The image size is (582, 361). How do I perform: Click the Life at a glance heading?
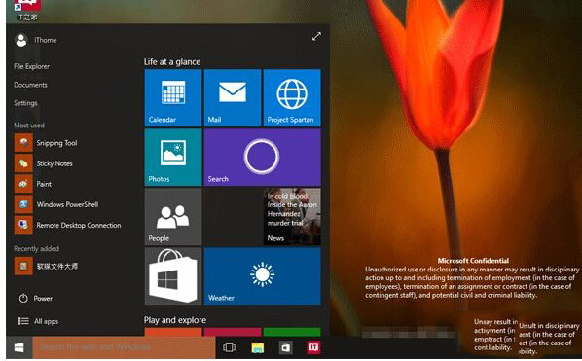click(x=172, y=62)
